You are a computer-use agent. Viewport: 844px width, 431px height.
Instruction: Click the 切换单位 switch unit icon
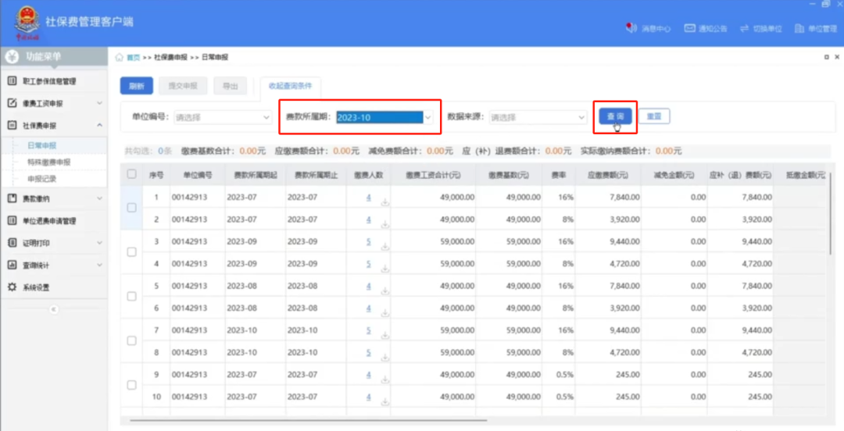pyautogui.click(x=745, y=29)
